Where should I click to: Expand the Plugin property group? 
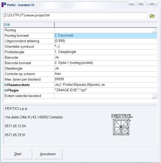click(x=6, y=90)
